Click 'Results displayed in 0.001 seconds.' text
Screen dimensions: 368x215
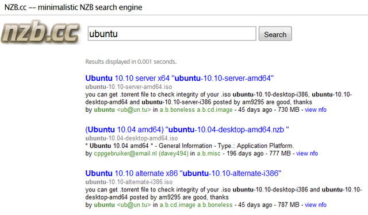coord(131,62)
